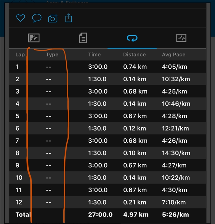Viewport: 215px width, 224px height.
Task: Tap the add photo camera icon
Action: (x=53, y=19)
